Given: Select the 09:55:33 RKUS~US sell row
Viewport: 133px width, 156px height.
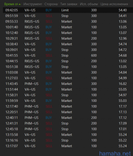Looking at the screenshot, I should pyautogui.click(x=66, y=21).
